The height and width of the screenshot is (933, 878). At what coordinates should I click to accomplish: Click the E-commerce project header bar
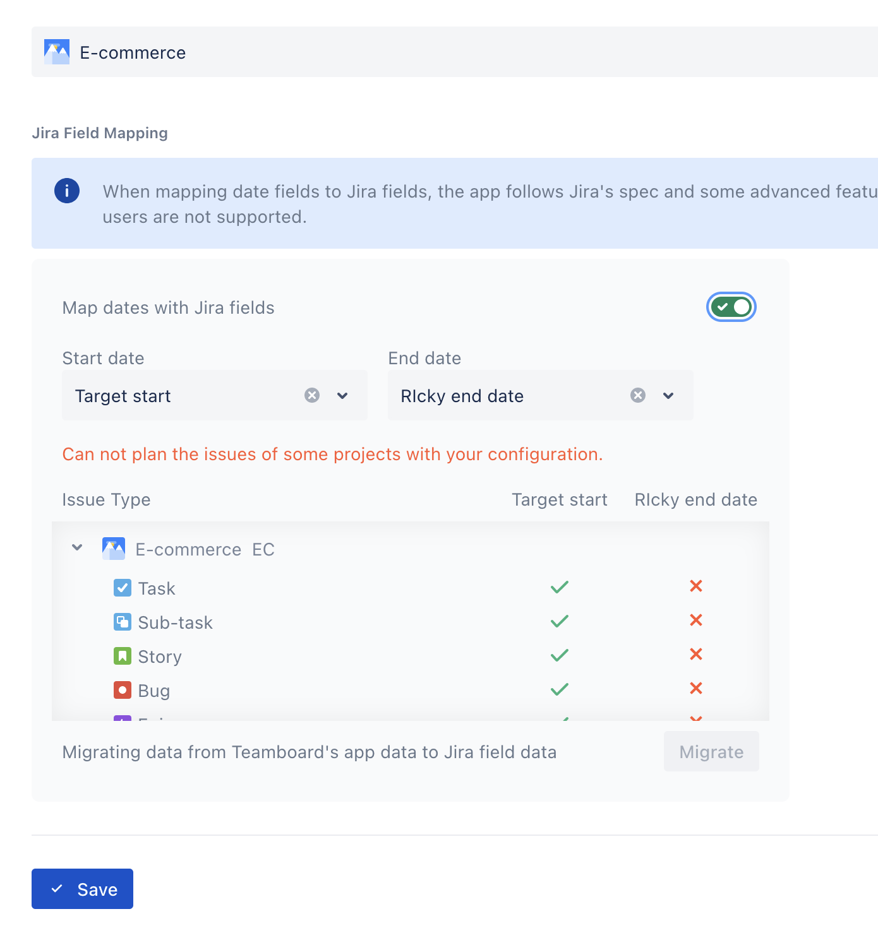pos(442,52)
